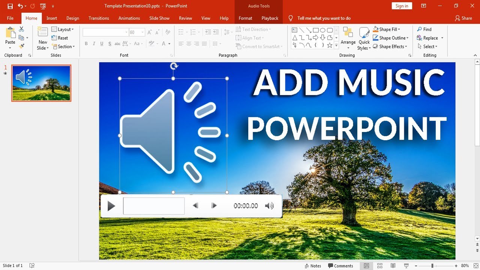Click the star shape in shapes gallery

click(x=330, y=45)
